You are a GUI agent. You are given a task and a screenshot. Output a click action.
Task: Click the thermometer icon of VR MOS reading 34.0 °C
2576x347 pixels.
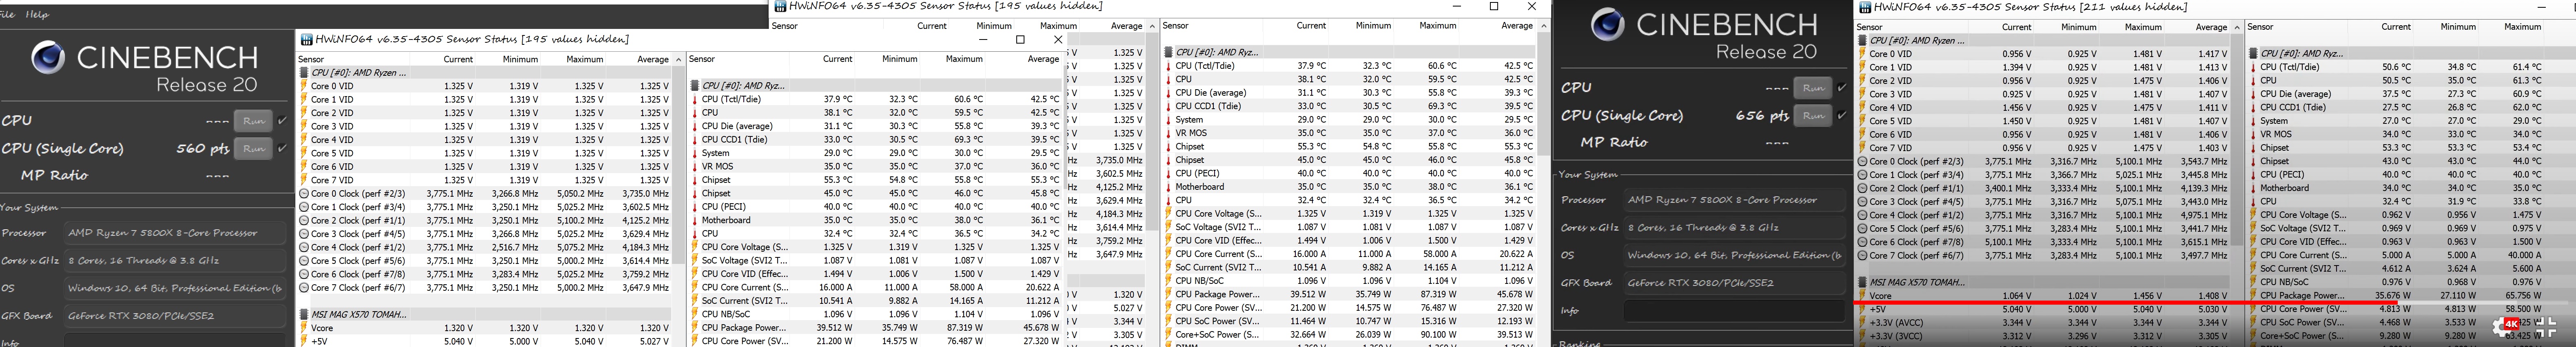[2253, 135]
